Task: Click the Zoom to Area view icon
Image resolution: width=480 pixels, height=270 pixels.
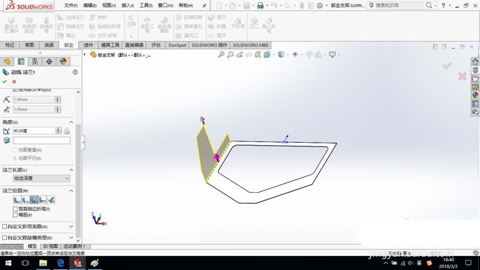Action: click(x=230, y=55)
